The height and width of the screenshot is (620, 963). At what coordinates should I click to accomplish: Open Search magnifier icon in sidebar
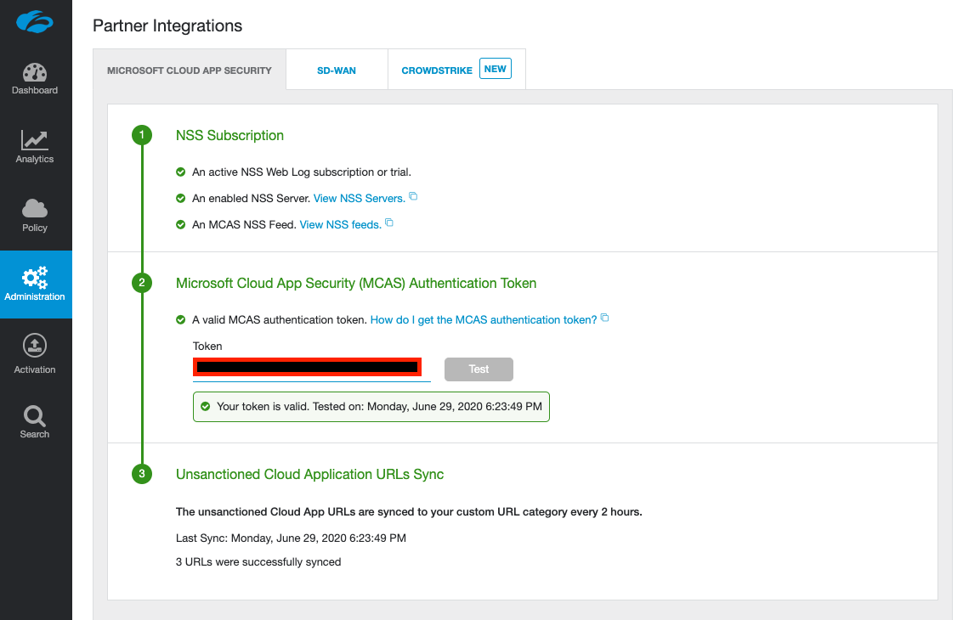35,415
